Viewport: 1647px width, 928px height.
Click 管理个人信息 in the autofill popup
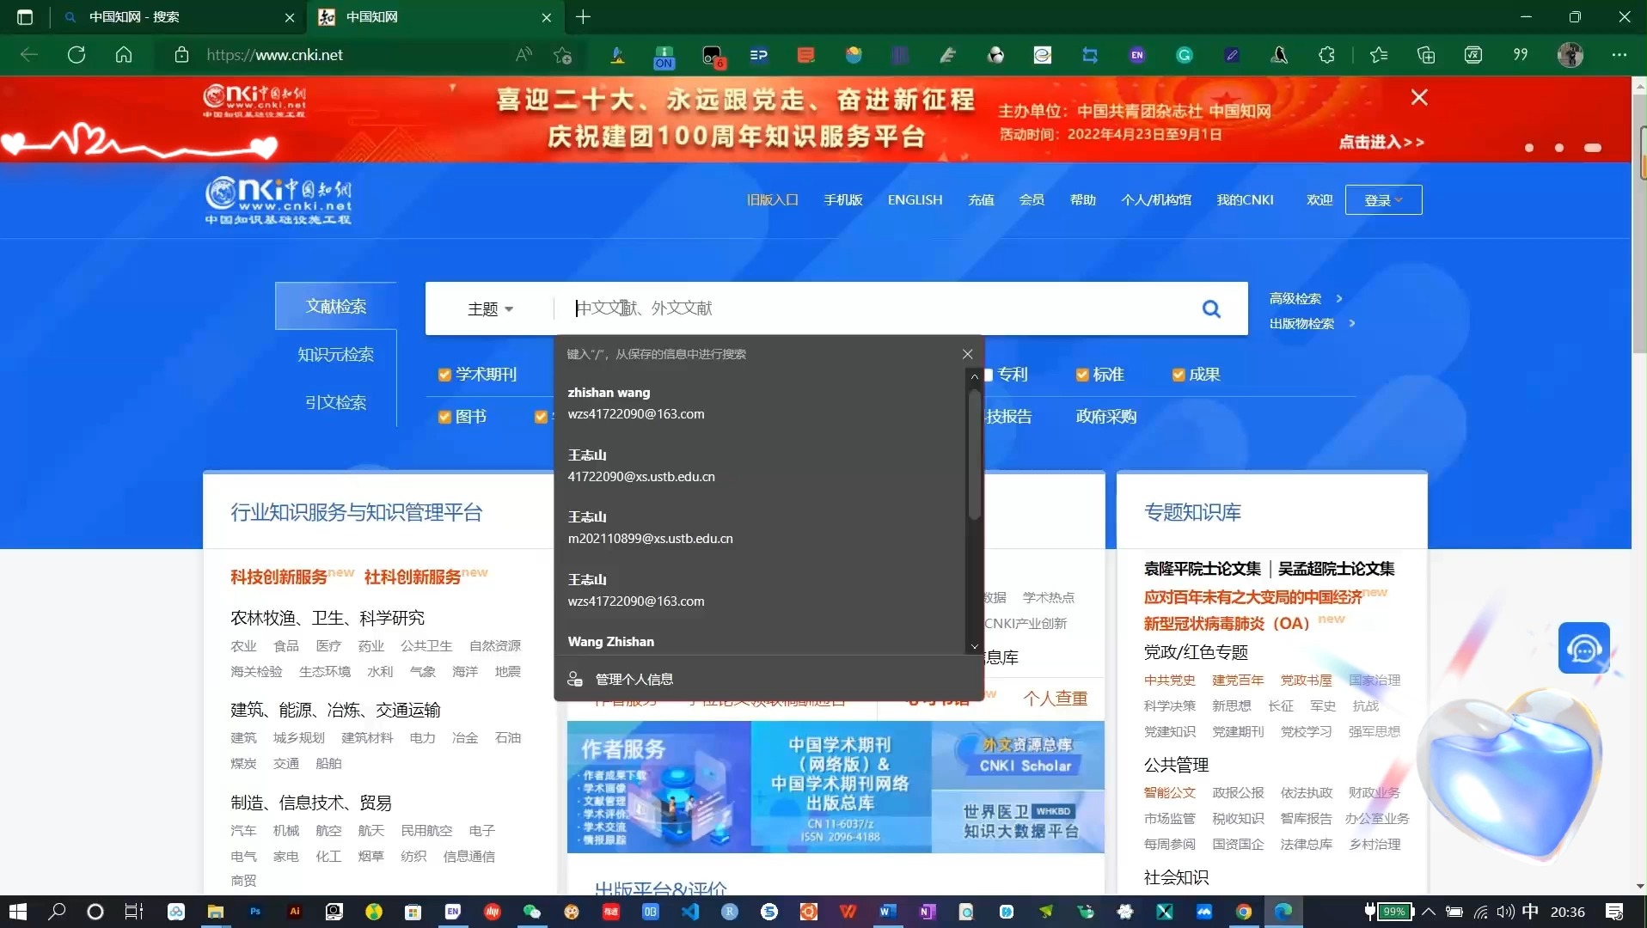tap(633, 679)
